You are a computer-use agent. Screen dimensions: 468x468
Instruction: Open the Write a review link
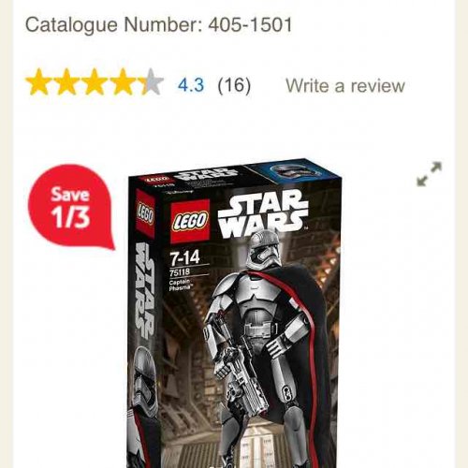click(x=345, y=85)
